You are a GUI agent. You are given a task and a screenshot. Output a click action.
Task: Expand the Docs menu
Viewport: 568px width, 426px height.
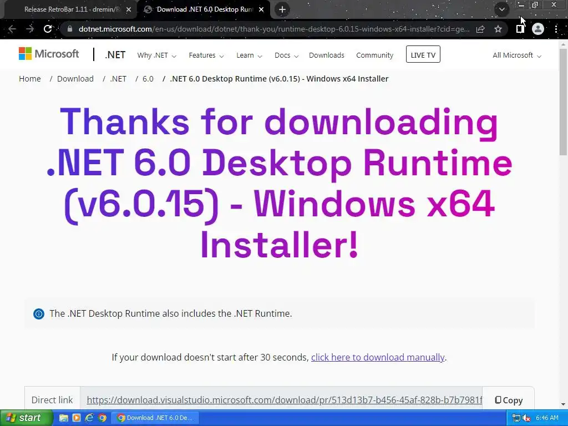tap(286, 55)
